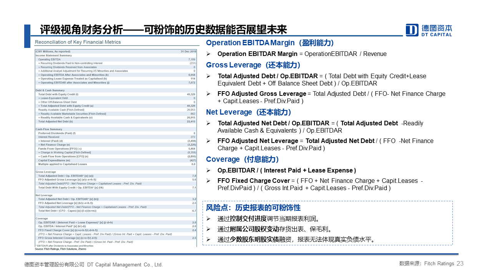Click the 'Gross Leverage (还本能力)' heading
Image resolution: width=492 pixels, height=276 pixels.
253,65
